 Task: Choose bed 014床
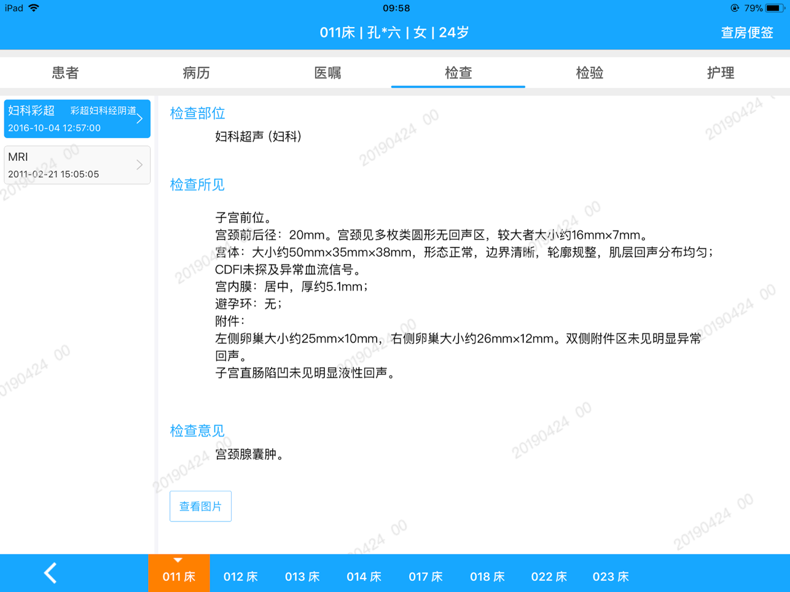364,576
